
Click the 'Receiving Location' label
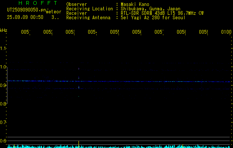click(x=90, y=9)
